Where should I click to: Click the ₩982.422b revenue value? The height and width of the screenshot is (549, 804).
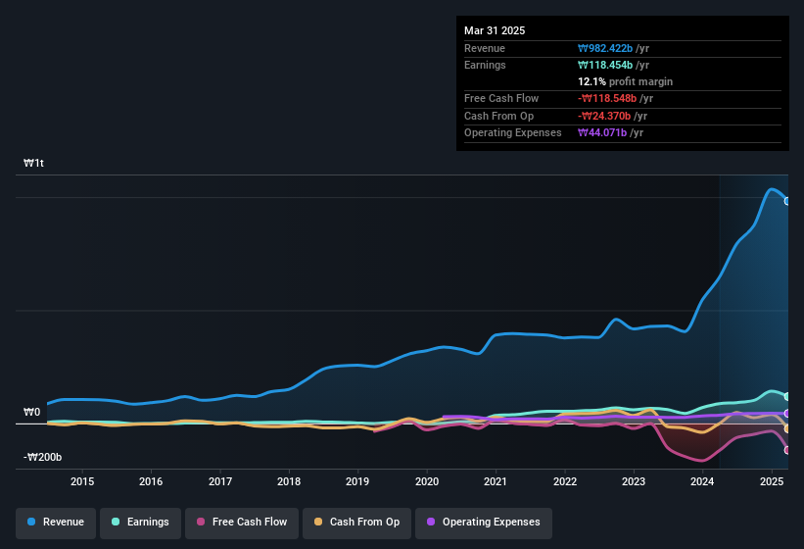pos(605,48)
